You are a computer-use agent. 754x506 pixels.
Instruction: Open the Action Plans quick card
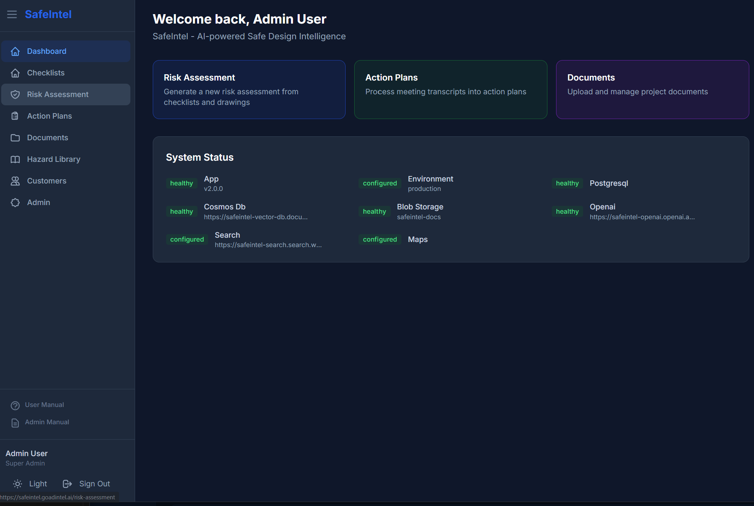(450, 90)
